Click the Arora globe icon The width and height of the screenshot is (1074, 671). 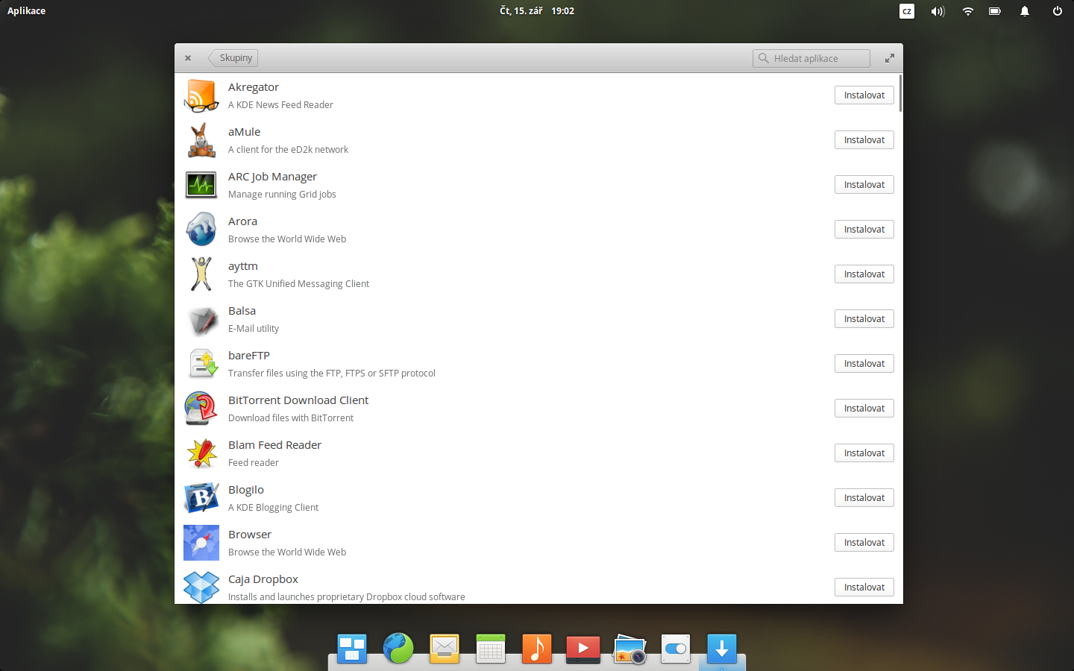coord(201,229)
